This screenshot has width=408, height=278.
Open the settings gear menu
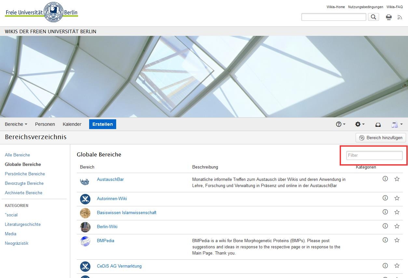[x=360, y=124]
